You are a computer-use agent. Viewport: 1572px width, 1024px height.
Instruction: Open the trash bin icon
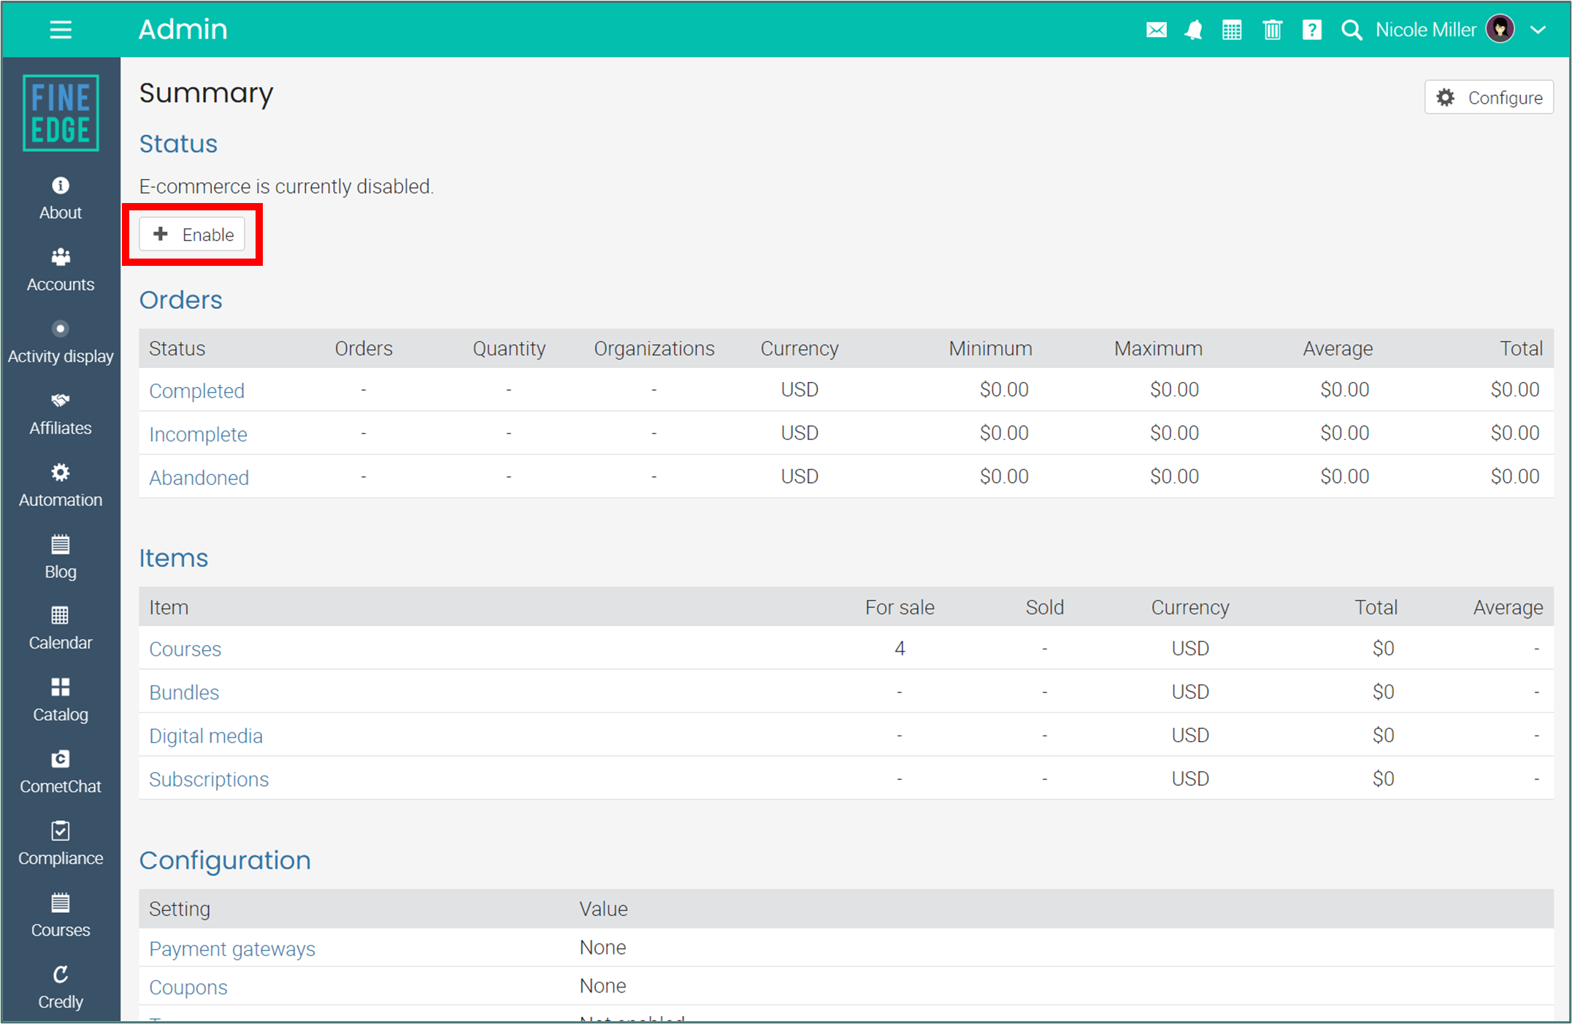tap(1272, 30)
